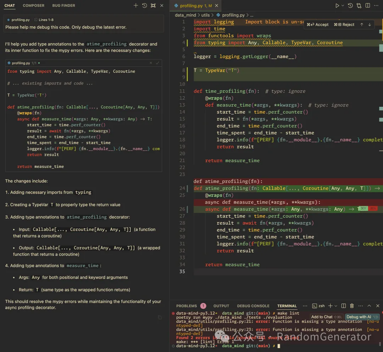The image size is (383, 352).
Task: Close the profiling.py editor tab
Action: coord(217,6)
